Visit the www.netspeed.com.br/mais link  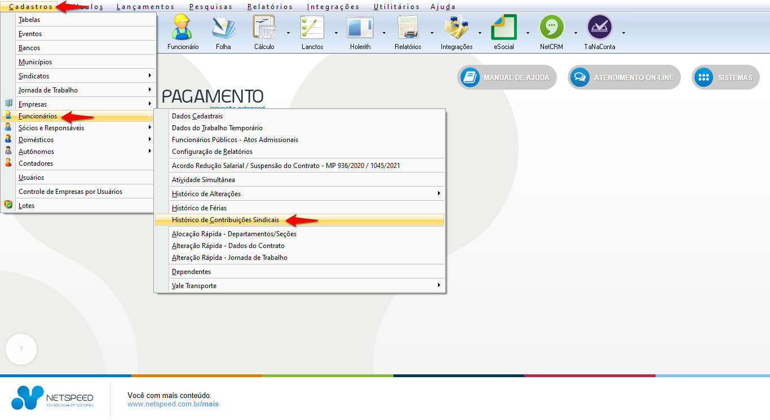pyautogui.click(x=172, y=404)
